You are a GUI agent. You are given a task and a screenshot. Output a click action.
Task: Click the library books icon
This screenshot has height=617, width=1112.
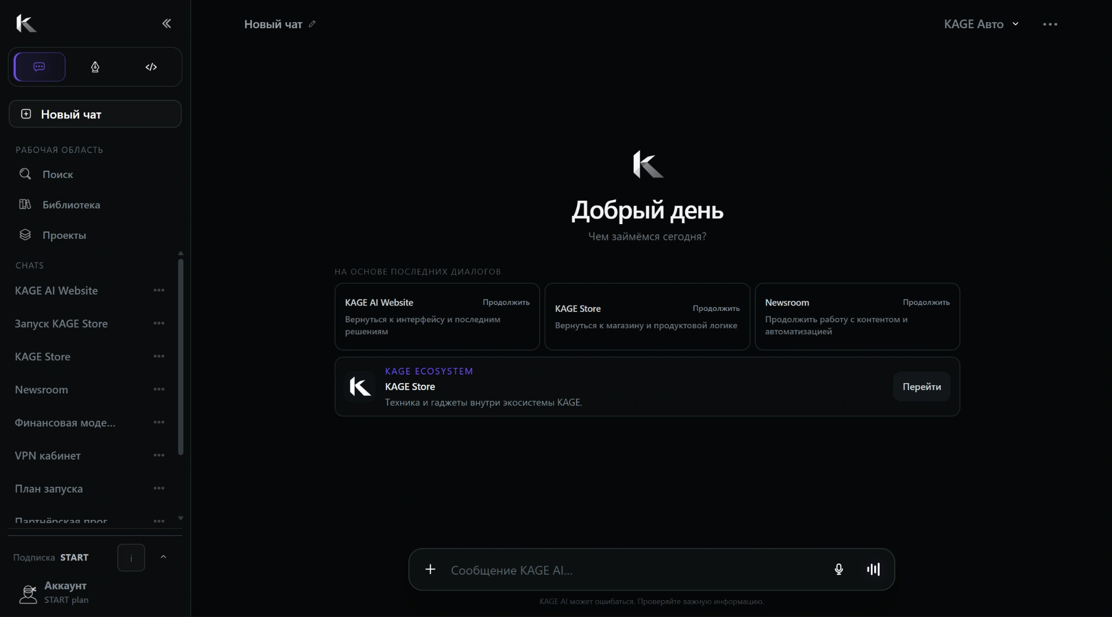pos(25,204)
